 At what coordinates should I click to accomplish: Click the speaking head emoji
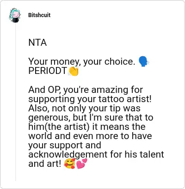click(x=143, y=61)
